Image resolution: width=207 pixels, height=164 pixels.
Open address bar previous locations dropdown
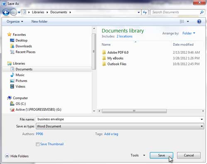point(139,12)
